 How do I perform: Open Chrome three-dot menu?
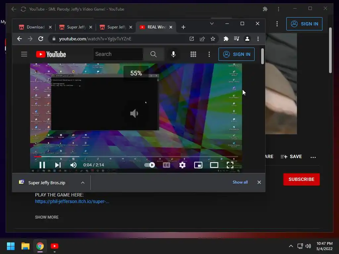[258, 39]
